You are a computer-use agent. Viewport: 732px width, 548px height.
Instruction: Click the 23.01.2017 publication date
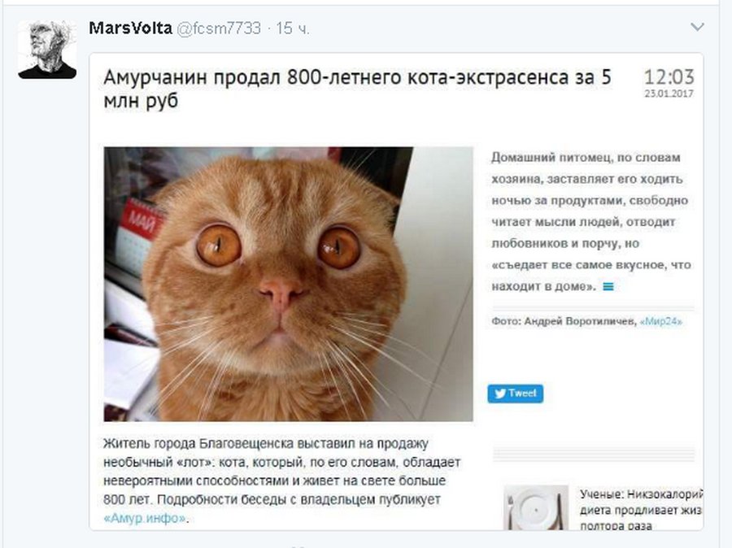tap(669, 94)
